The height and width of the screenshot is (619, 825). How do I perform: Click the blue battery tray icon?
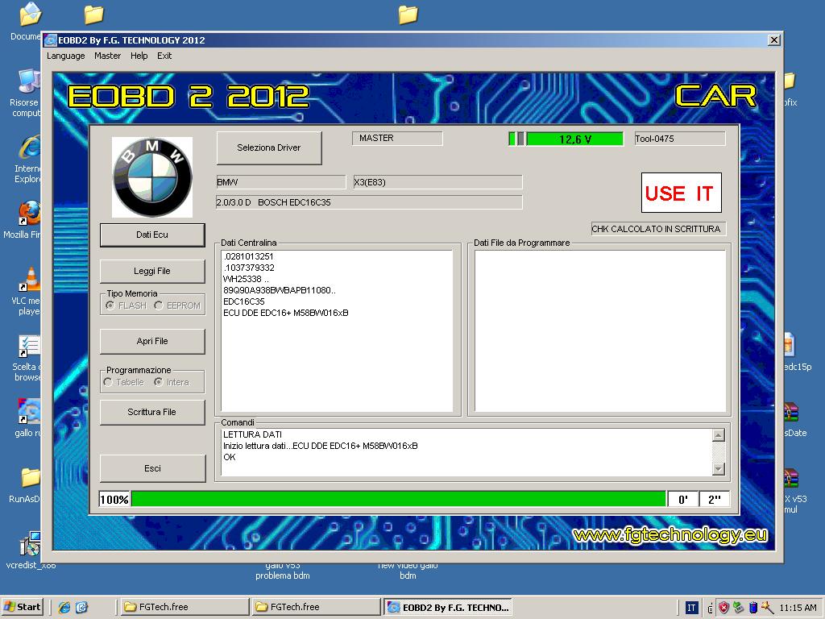753,608
